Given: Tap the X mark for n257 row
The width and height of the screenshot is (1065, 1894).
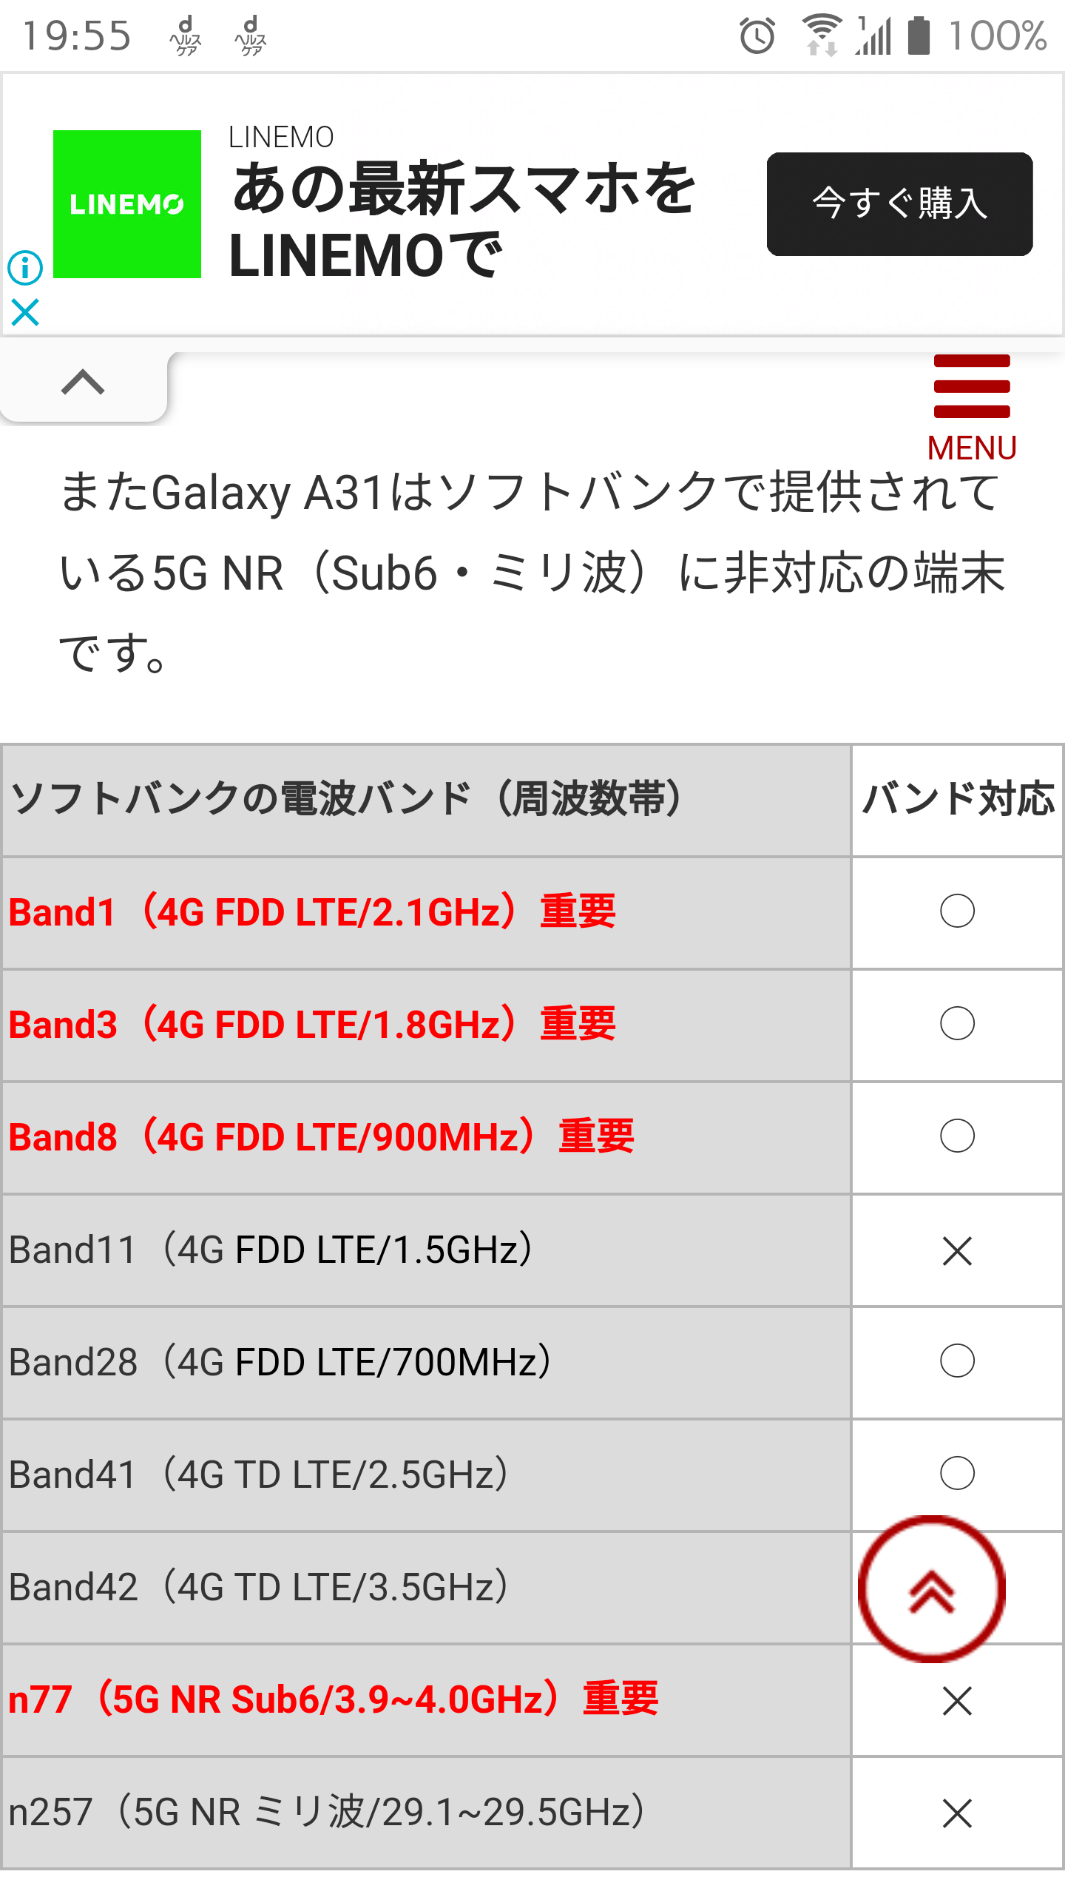Looking at the screenshot, I should [x=957, y=1813].
